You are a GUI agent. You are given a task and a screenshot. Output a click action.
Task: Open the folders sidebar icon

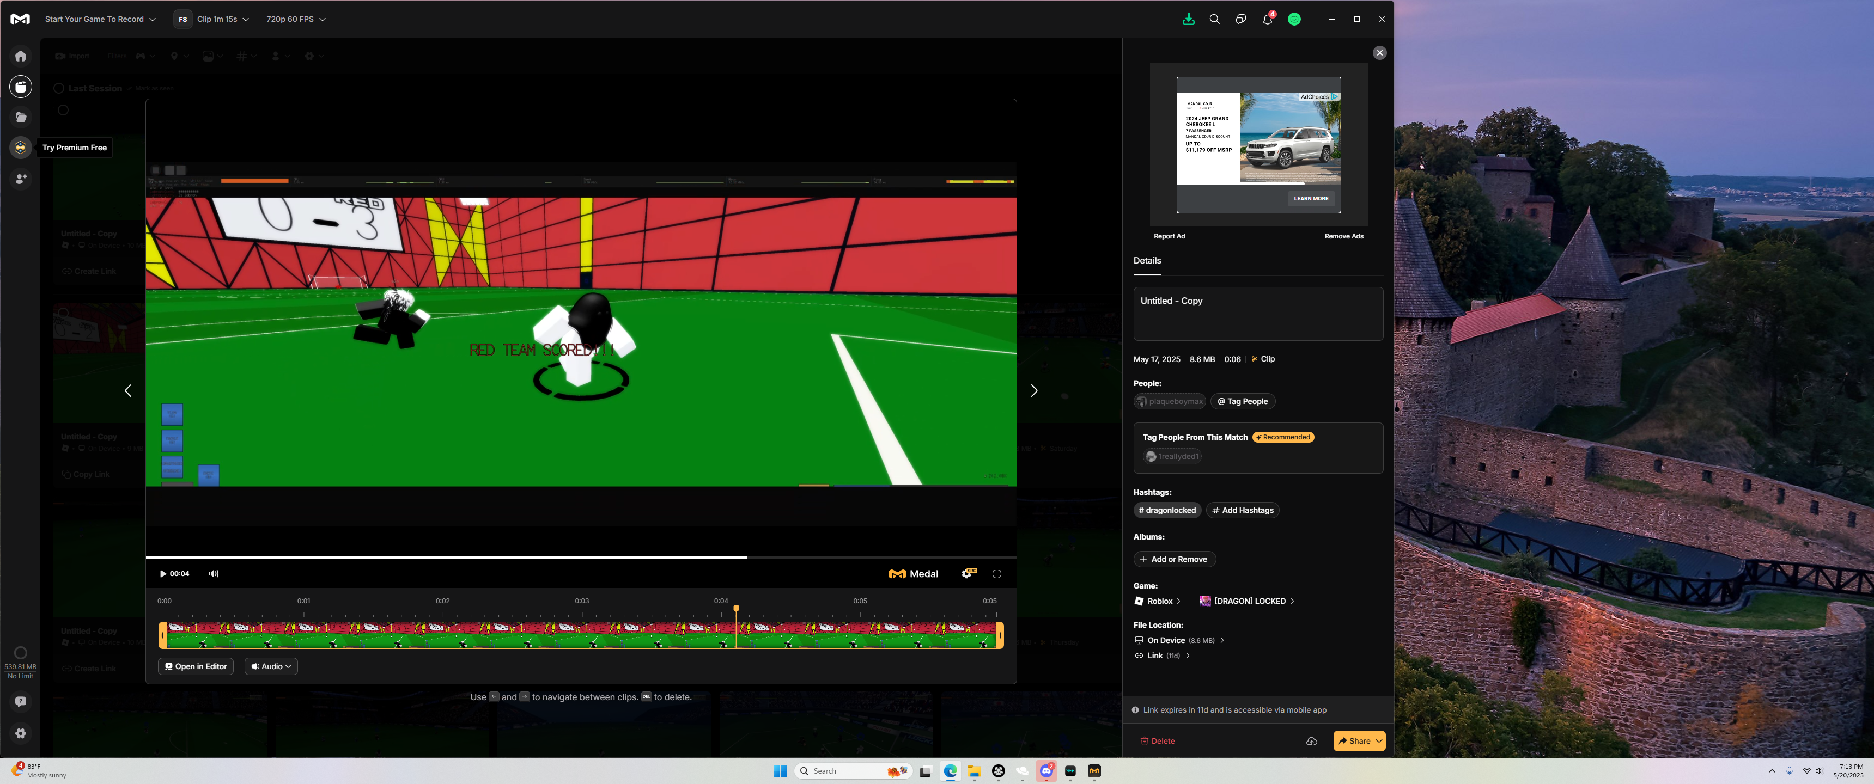click(x=20, y=117)
